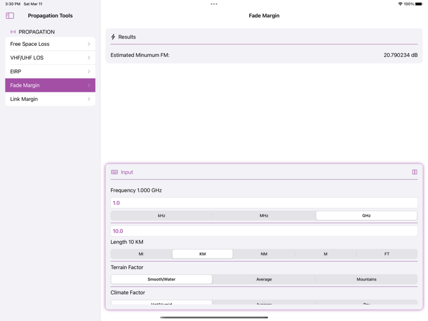
Task: Open the EIRP calculator
Action: pyautogui.click(x=50, y=72)
